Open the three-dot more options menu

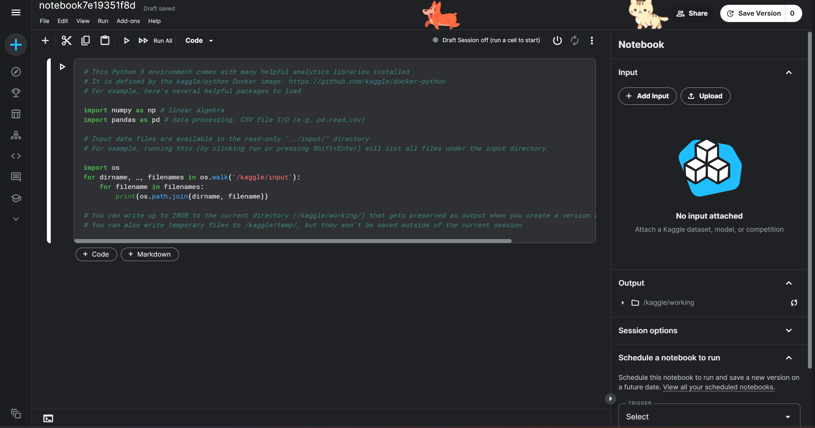pyautogui.click(x=592, y=41)
